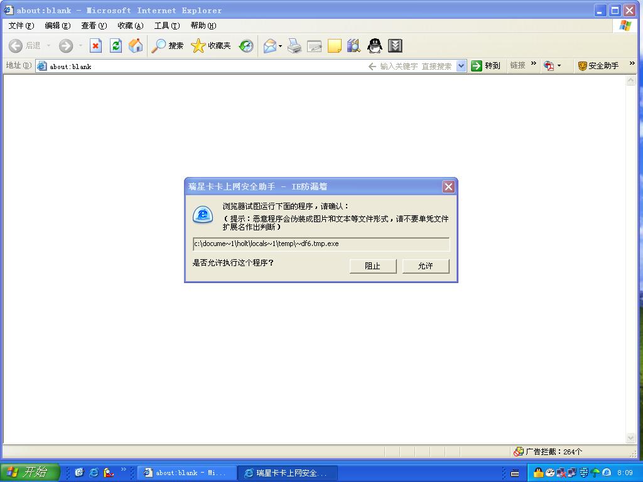The image size is (643, 482).
Task: Expand the Mail dropdown arrow
Action: click(281, 46)
